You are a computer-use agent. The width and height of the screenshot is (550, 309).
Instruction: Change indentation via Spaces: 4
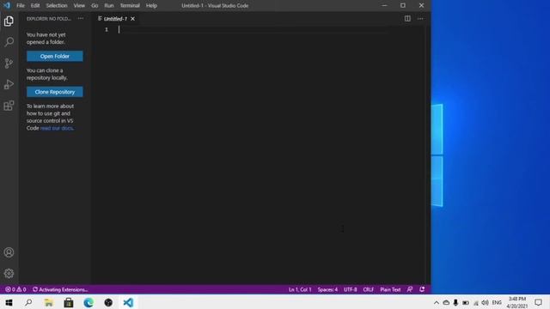point(327,289)
